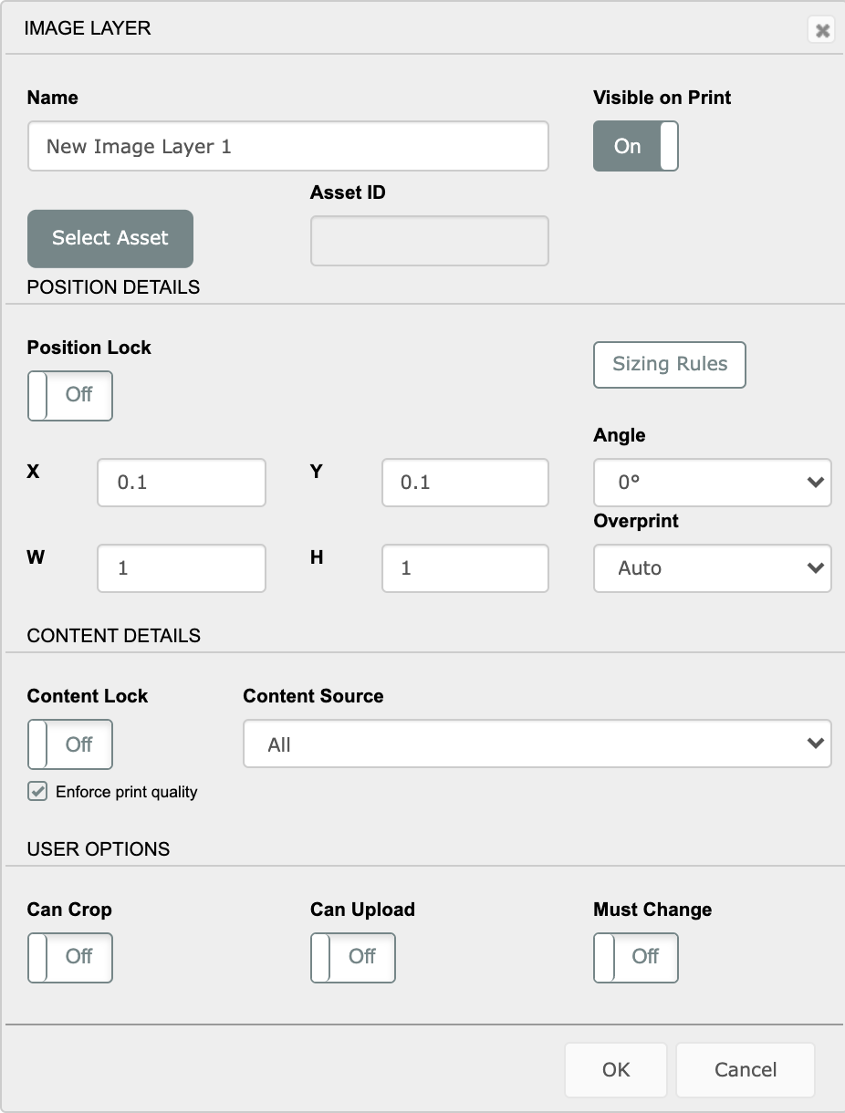The image size is (845, 1113).
Task: Toggle the Content Lock switch
Action: pyautogui.click(x=70, y=744)
